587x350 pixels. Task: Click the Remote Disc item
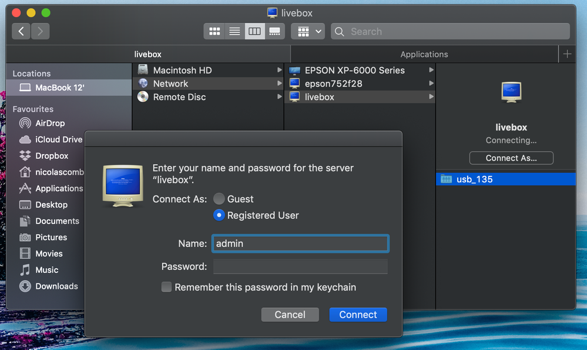click(x=179, y=97)
